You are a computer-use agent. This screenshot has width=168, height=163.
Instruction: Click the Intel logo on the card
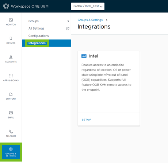pos(84,56)
